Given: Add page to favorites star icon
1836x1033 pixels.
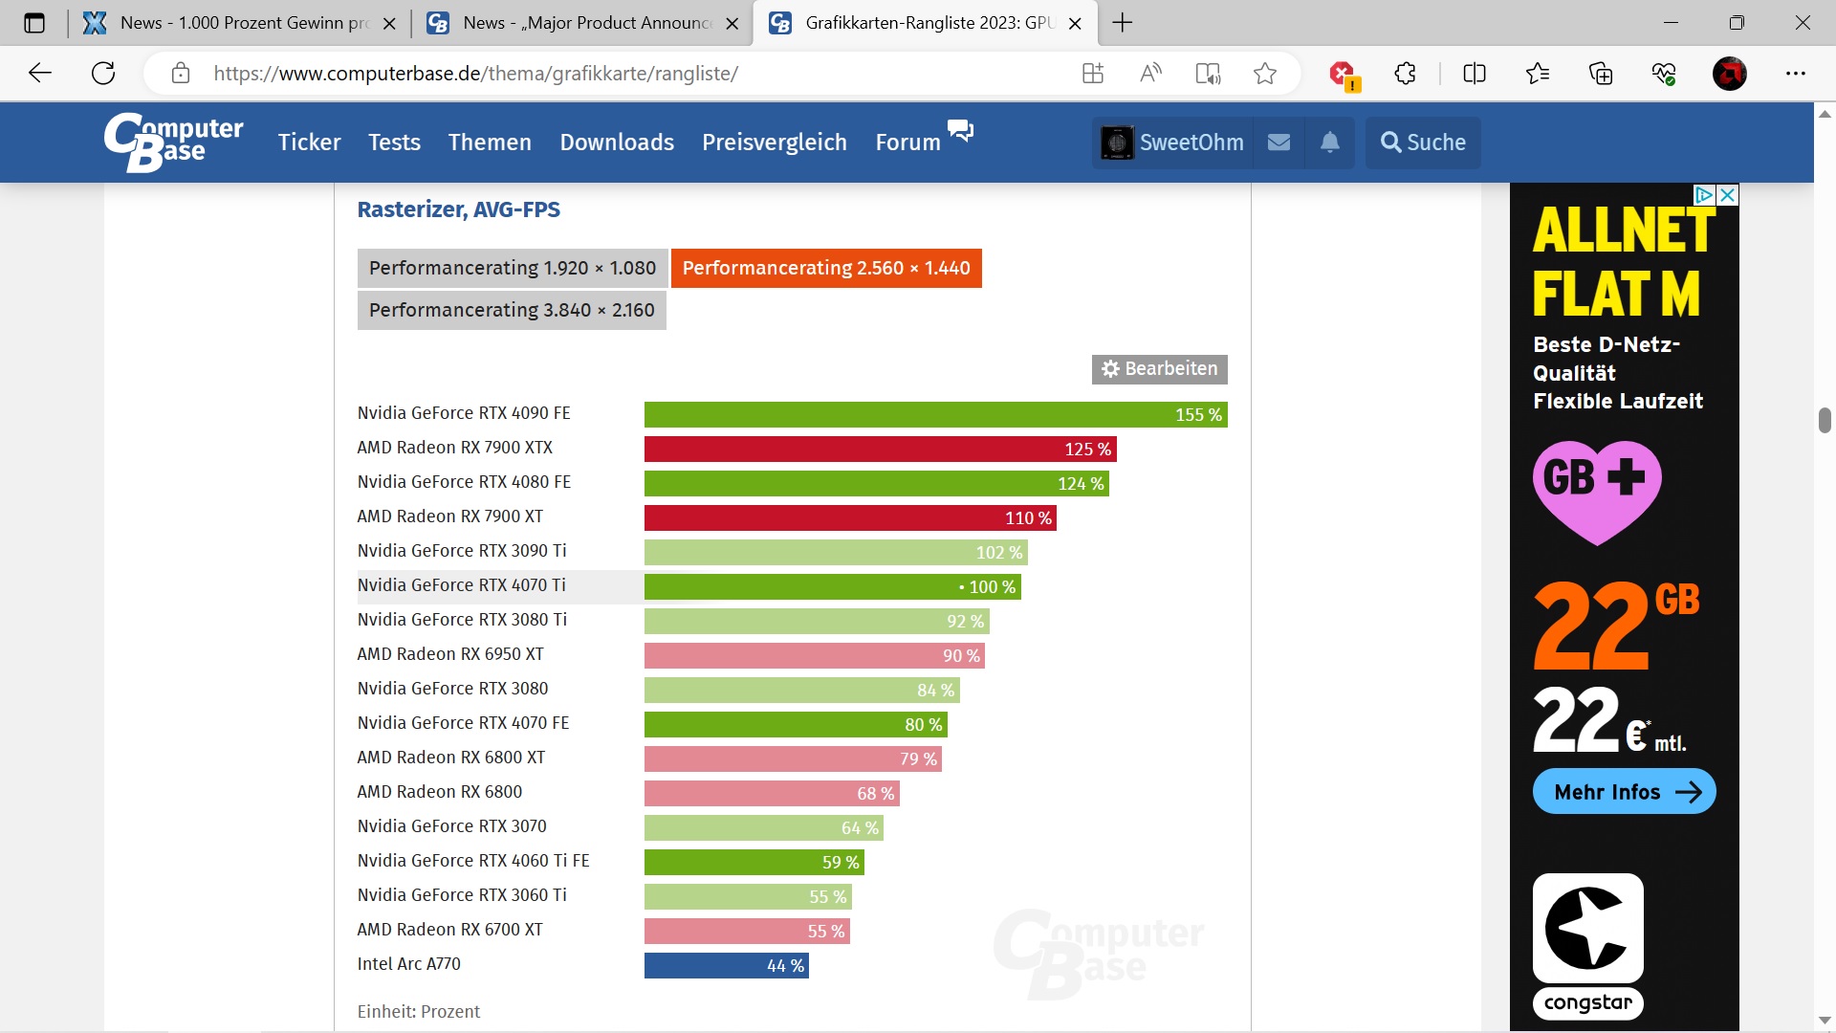Looking at the screenshot, I should point(1264,73).
